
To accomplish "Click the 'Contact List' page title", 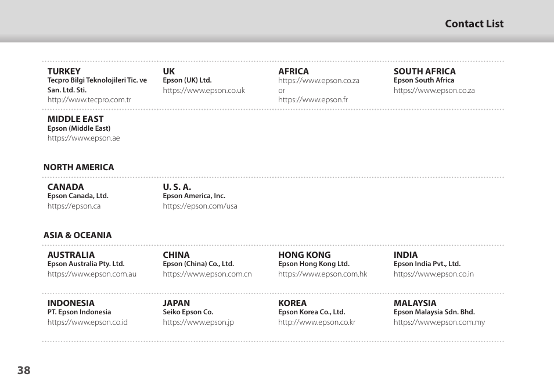I will point(474,24).
